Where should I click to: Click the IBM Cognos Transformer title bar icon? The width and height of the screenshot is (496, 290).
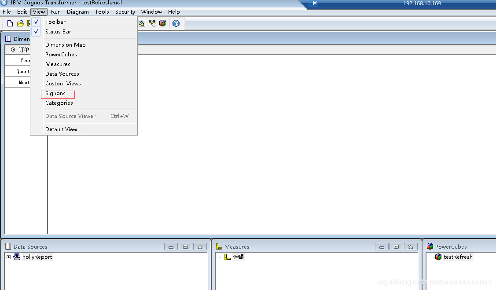click(4, 3)
